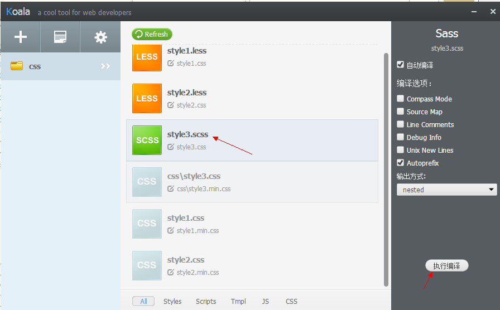
Task: Expand the css project double chevron
Action: (105, 66)
